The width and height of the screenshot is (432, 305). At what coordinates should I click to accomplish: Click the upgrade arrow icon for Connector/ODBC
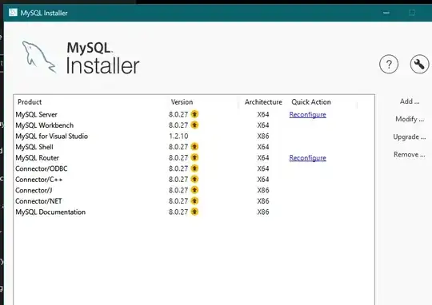tap(194, 168)
